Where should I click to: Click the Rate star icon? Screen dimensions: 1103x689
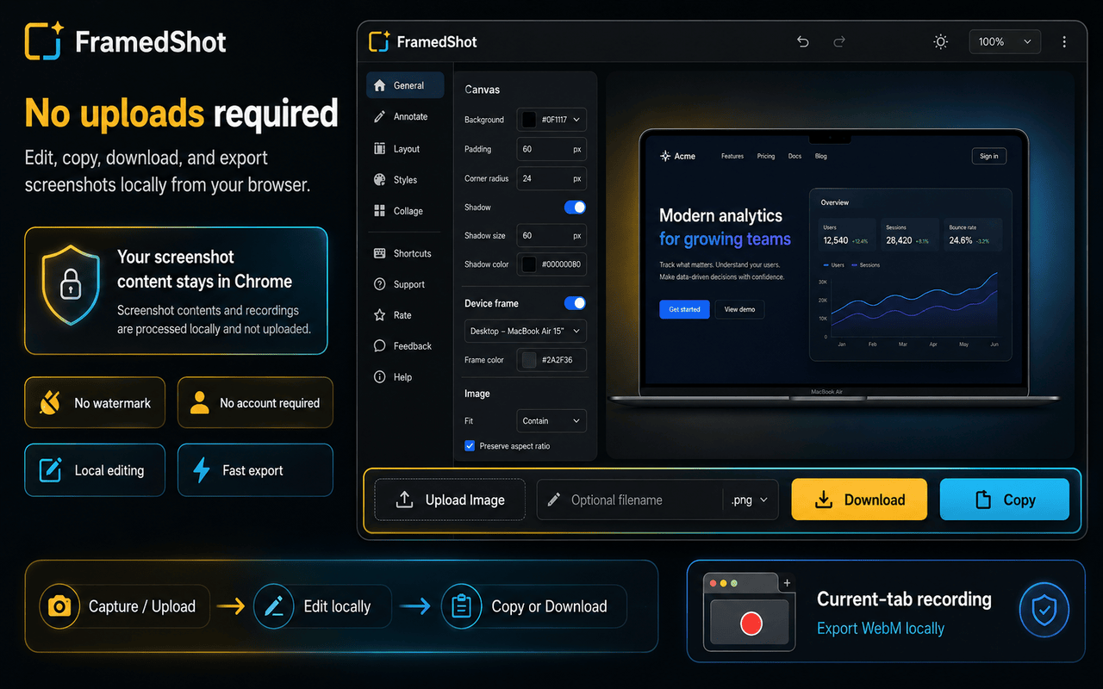click(x=379, y=315)
